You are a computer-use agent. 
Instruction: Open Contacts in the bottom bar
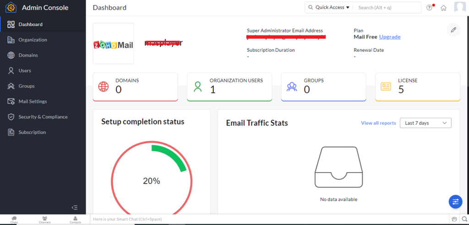[x=76, y=220]
